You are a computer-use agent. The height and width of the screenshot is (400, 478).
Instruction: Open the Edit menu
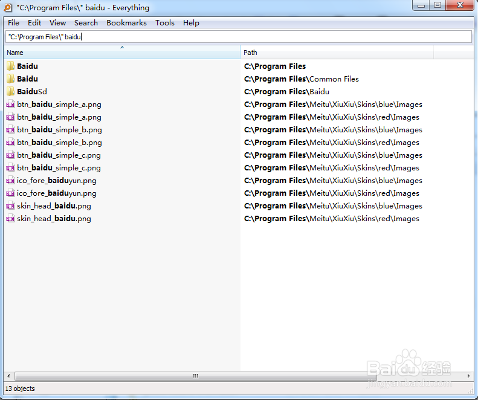[34, 23]
